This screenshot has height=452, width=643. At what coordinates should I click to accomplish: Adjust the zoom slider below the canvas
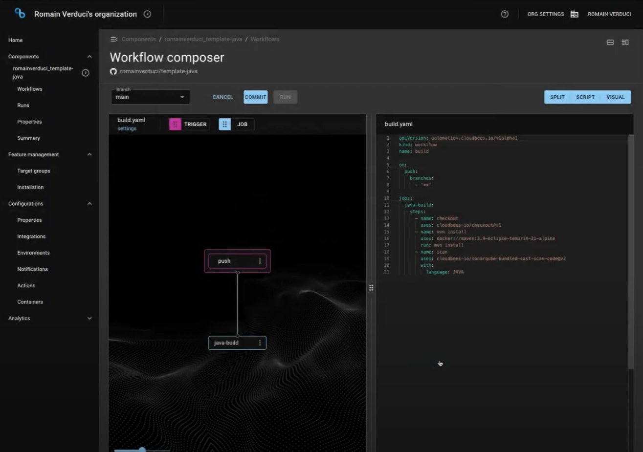tap(142, 449)
